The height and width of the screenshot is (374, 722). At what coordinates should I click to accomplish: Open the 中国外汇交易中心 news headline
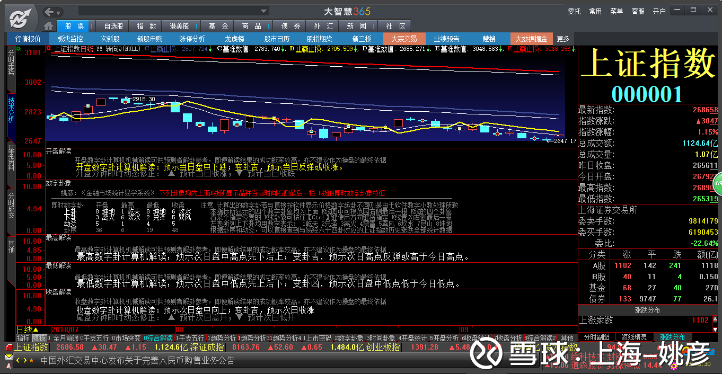pyautogui.click(x=137, y=361)
